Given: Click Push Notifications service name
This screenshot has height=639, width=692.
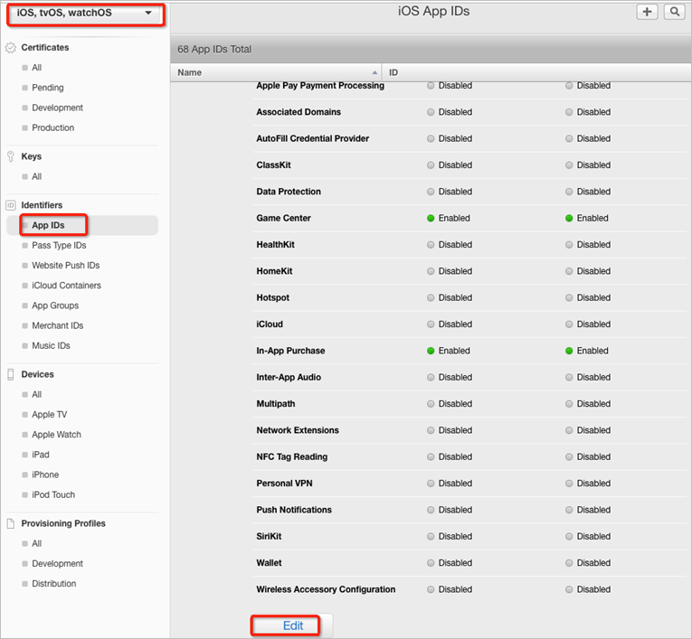Looking at the screenshot, I should click(294, 510).
